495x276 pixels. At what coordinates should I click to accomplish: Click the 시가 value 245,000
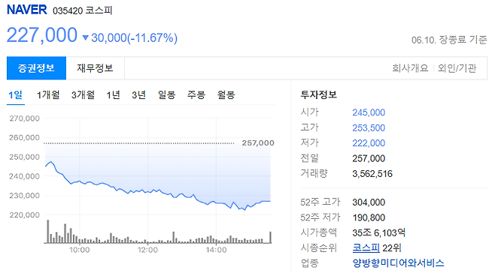[369, 112]
